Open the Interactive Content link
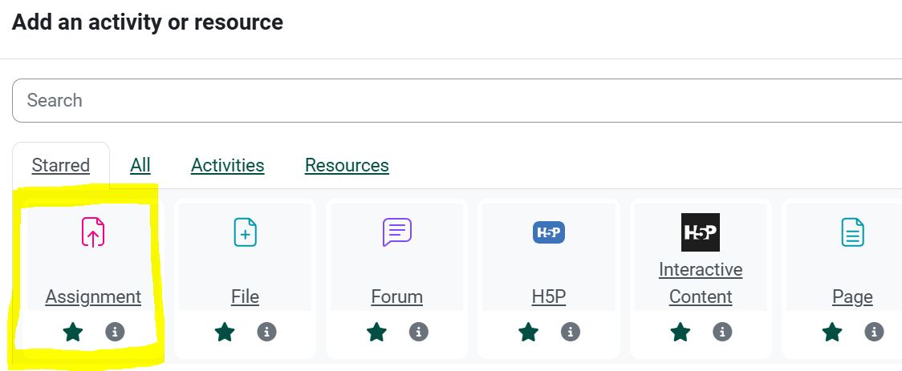 (x=701, y=283)
